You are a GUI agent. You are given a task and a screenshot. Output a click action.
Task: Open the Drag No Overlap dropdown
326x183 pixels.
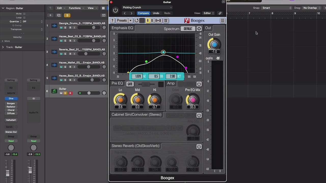pos(312,8)
